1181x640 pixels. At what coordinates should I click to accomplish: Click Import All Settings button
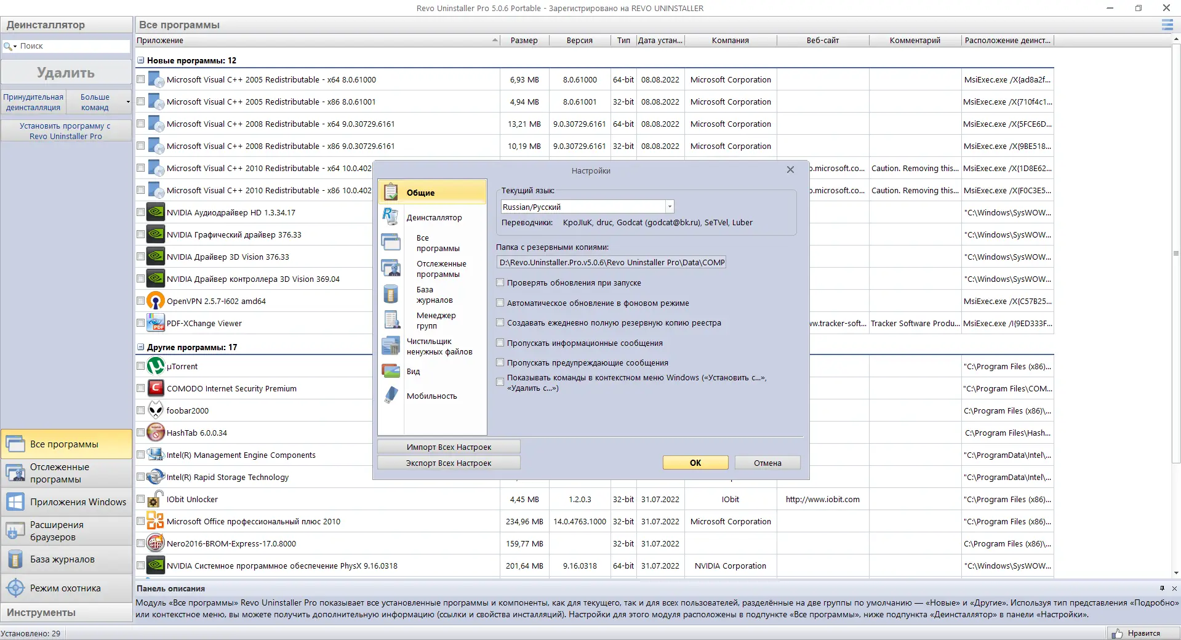coord(449,447)
